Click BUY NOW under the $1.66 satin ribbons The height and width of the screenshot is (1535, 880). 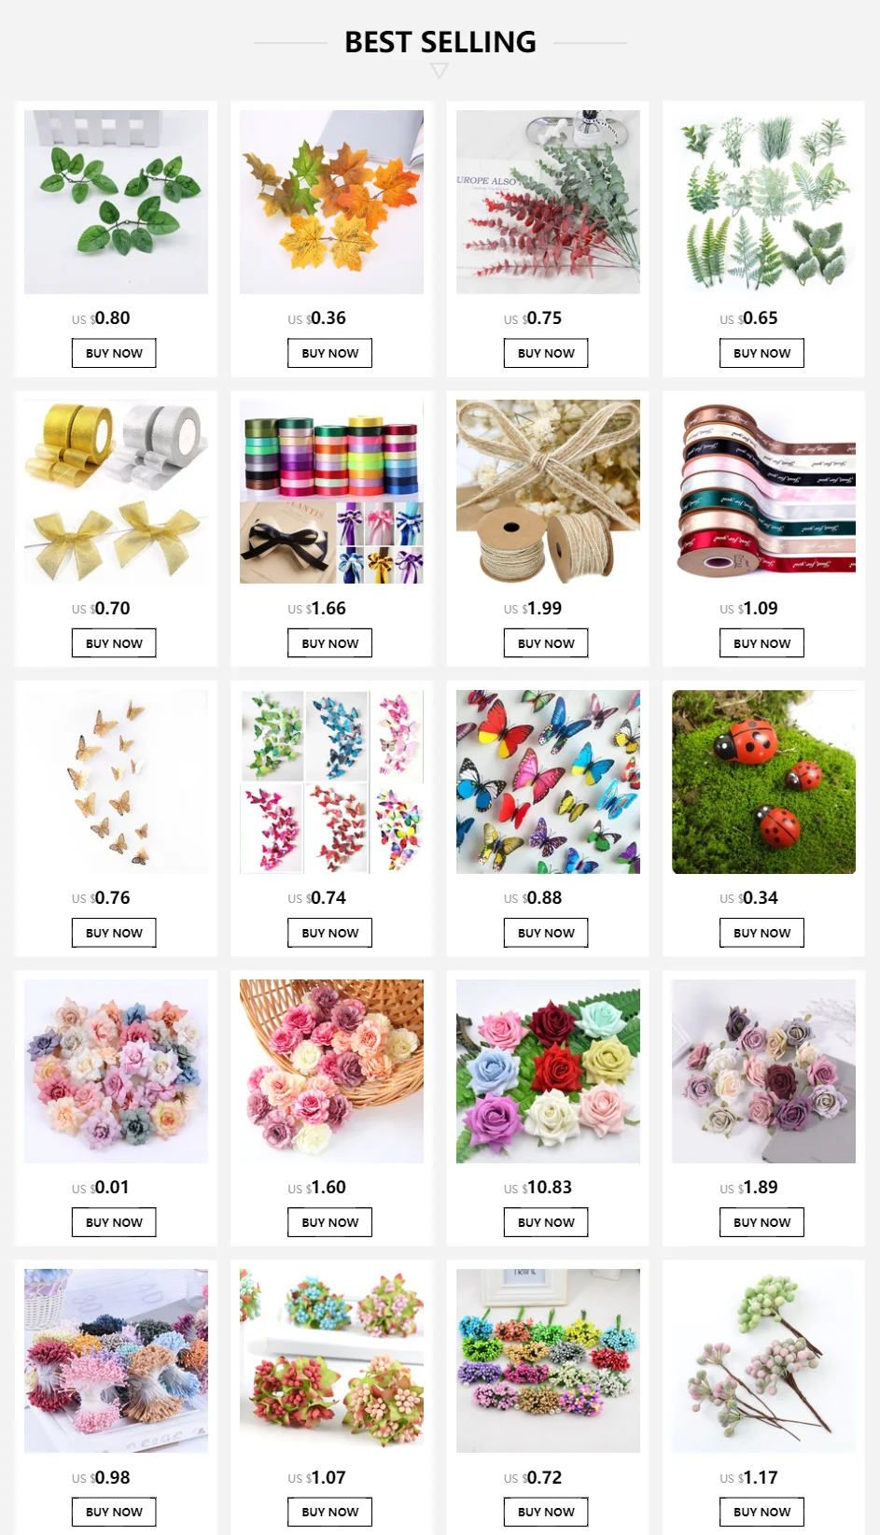click(329, 643)
